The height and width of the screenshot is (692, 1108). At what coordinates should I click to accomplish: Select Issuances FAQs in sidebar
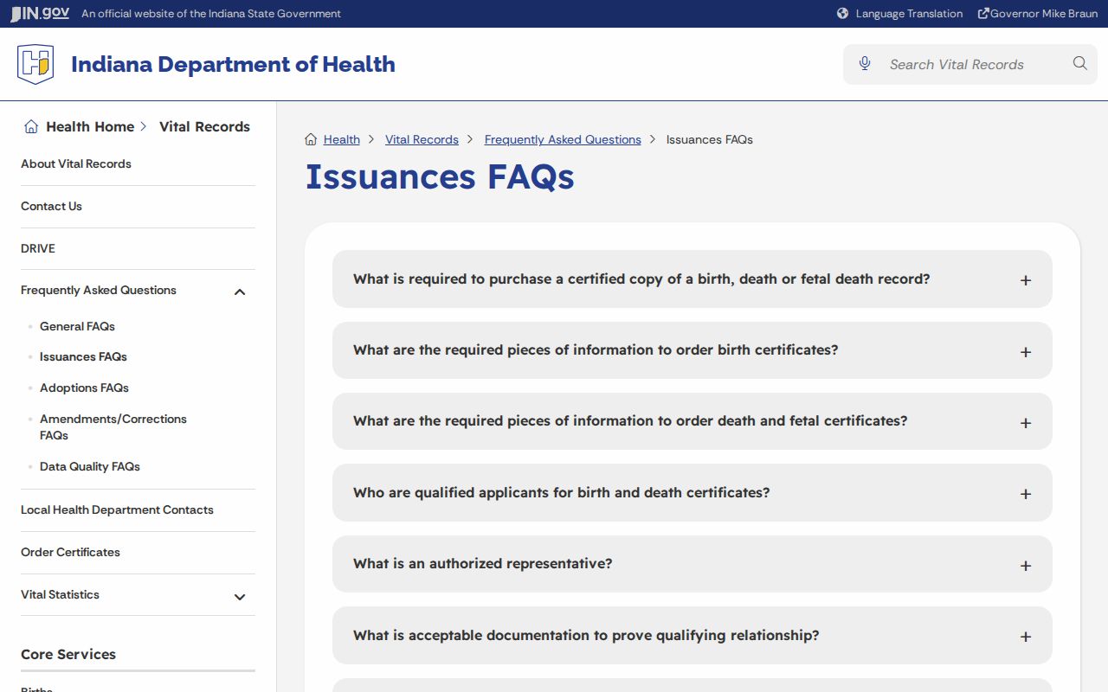point(83,356)
